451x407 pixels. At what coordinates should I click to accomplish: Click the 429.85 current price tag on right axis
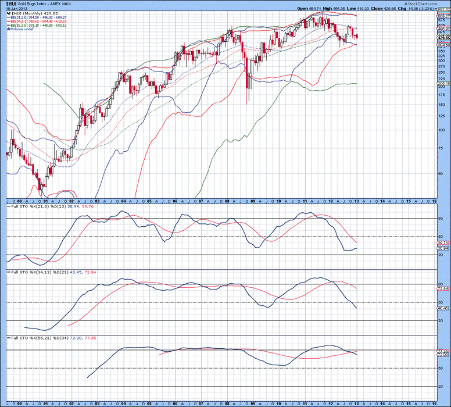pyautogui.click(x=443, y=38)
